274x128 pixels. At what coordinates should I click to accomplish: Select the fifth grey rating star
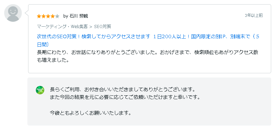tap(57, 16)
